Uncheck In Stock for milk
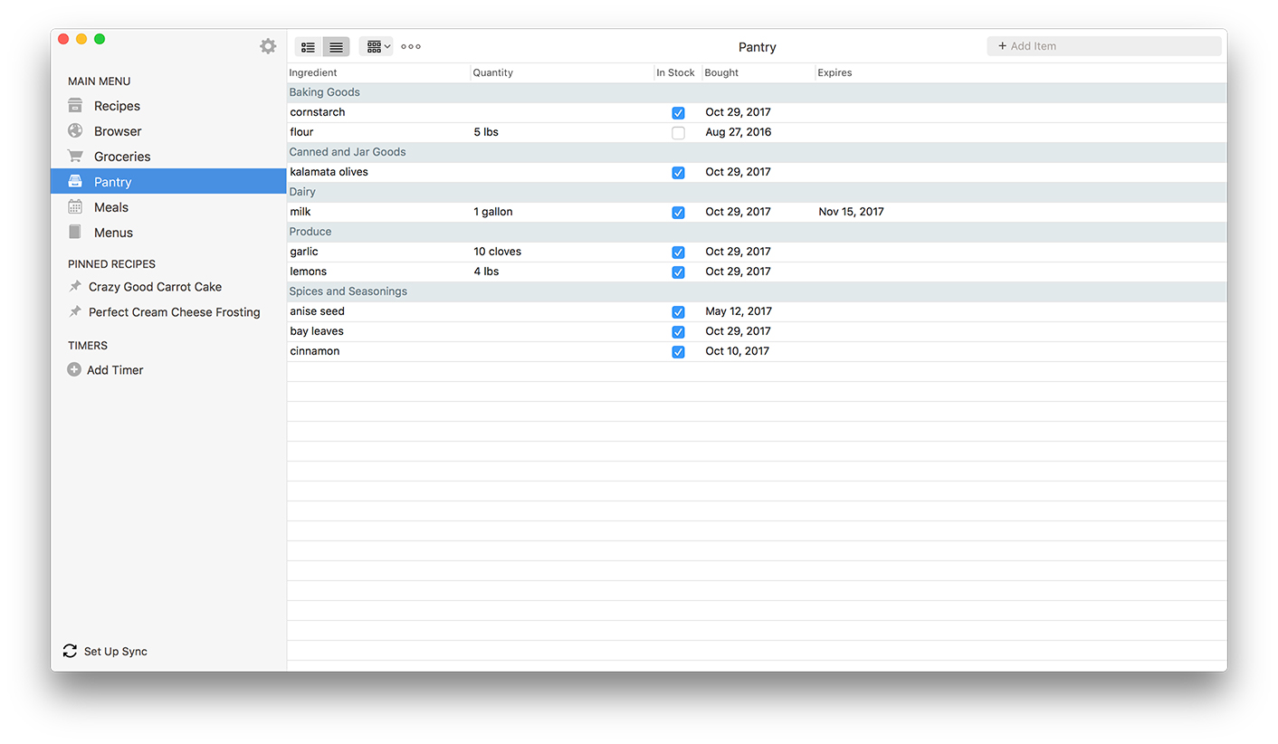 click(x=678, y=213)
